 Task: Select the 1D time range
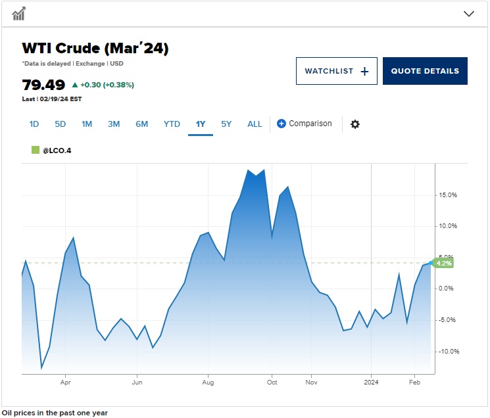(x=35, y=124)
